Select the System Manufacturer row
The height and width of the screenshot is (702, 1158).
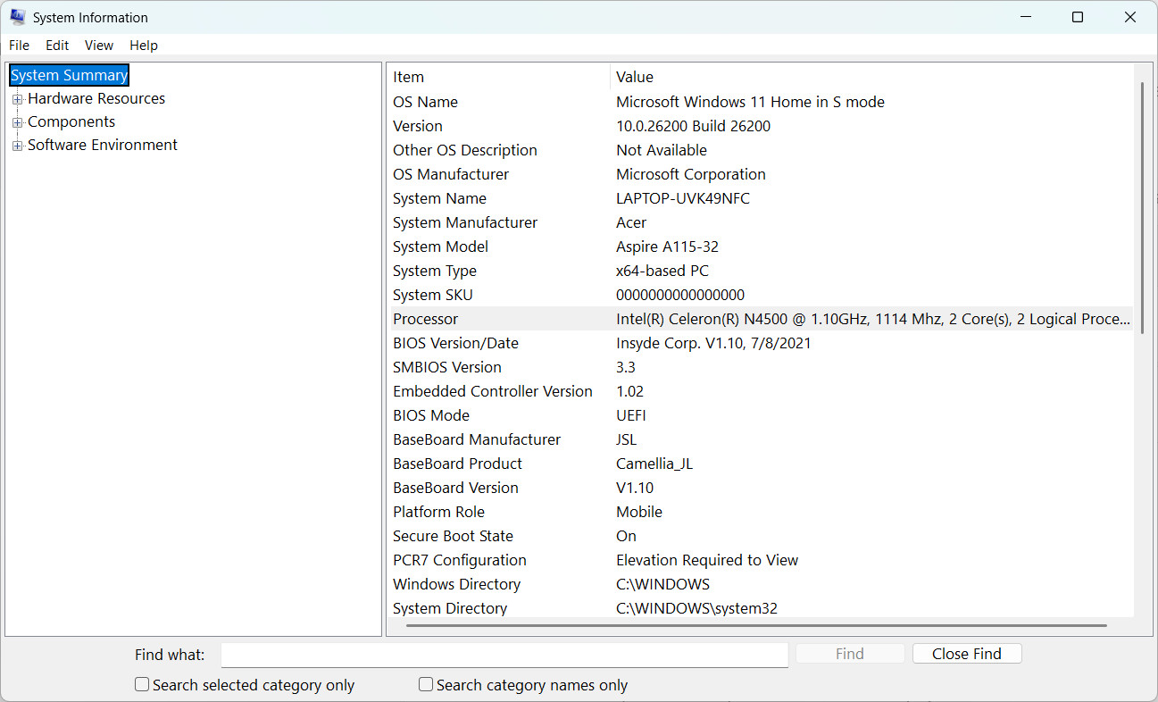coord(762,222)
